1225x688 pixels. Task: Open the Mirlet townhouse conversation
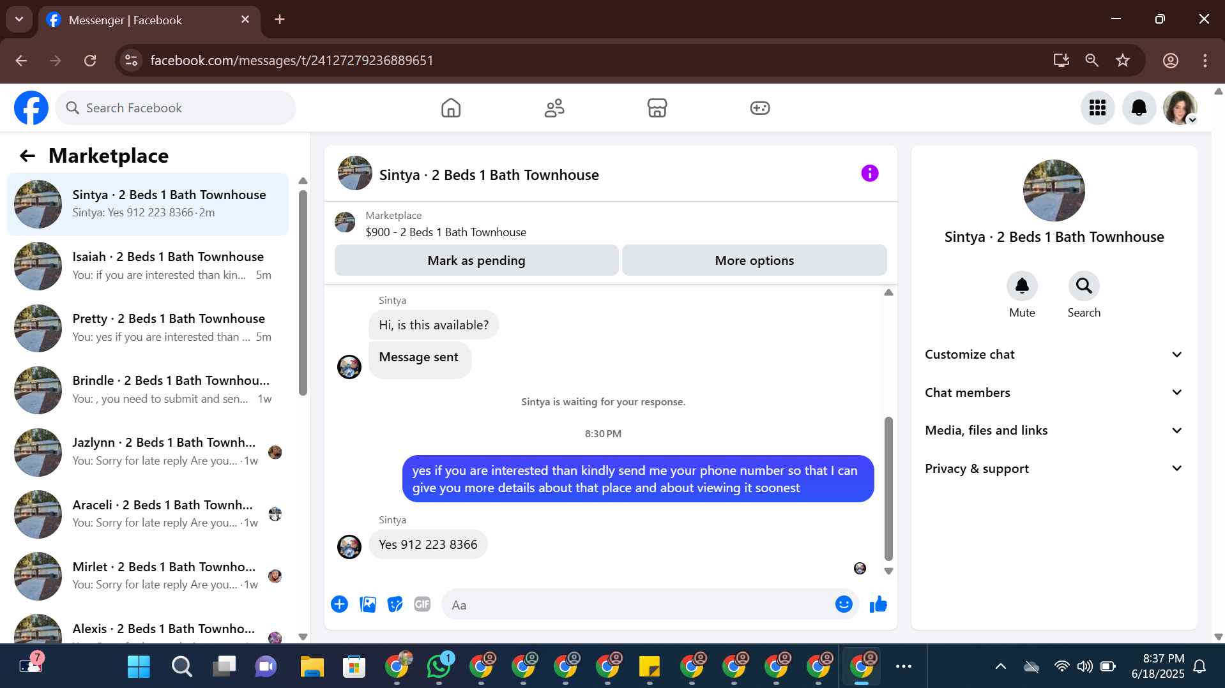[x=148, y=576]
